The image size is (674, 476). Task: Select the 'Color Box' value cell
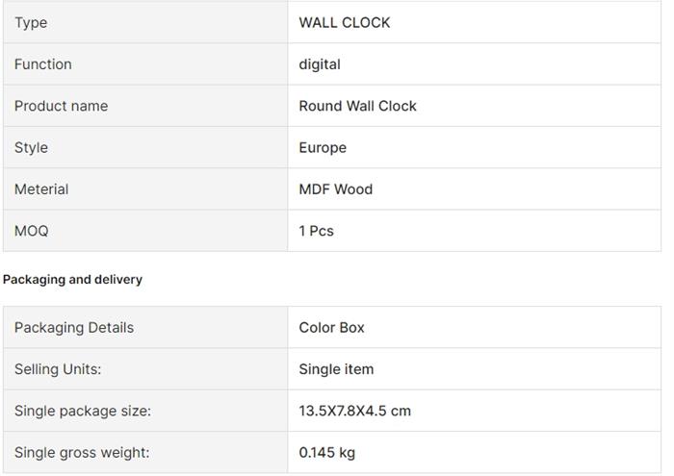(x=331, y=327)
